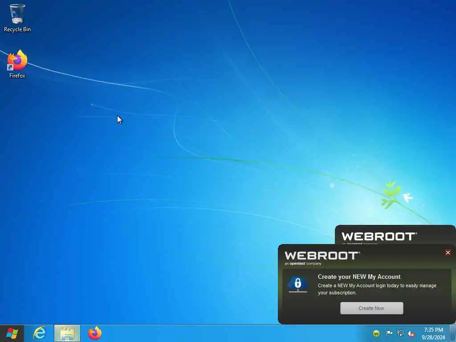Image resolution: width=456 pixels, height=342 pixels.
Task: Click the Show Desktop strip at taskbar end
Action: tap(453, 333)
